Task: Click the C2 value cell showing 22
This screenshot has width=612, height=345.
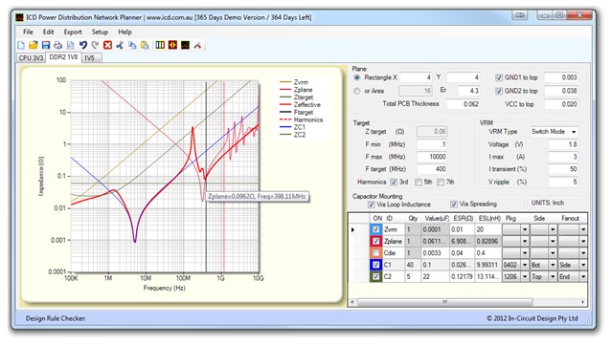Action: click(435, 276)
